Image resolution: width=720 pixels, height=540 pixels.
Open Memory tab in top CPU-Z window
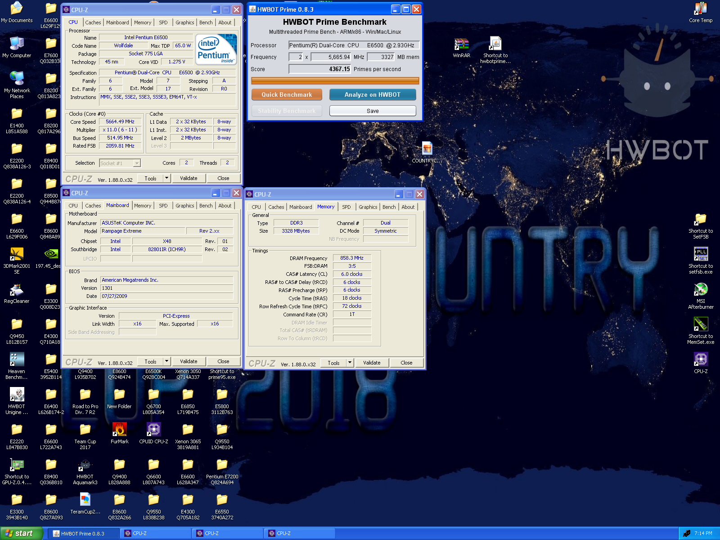coord(143,22)
